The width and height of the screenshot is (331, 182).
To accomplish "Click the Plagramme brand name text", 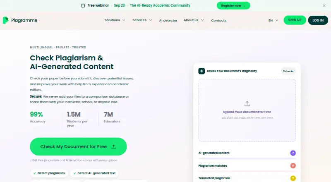I will coord(24,20).
